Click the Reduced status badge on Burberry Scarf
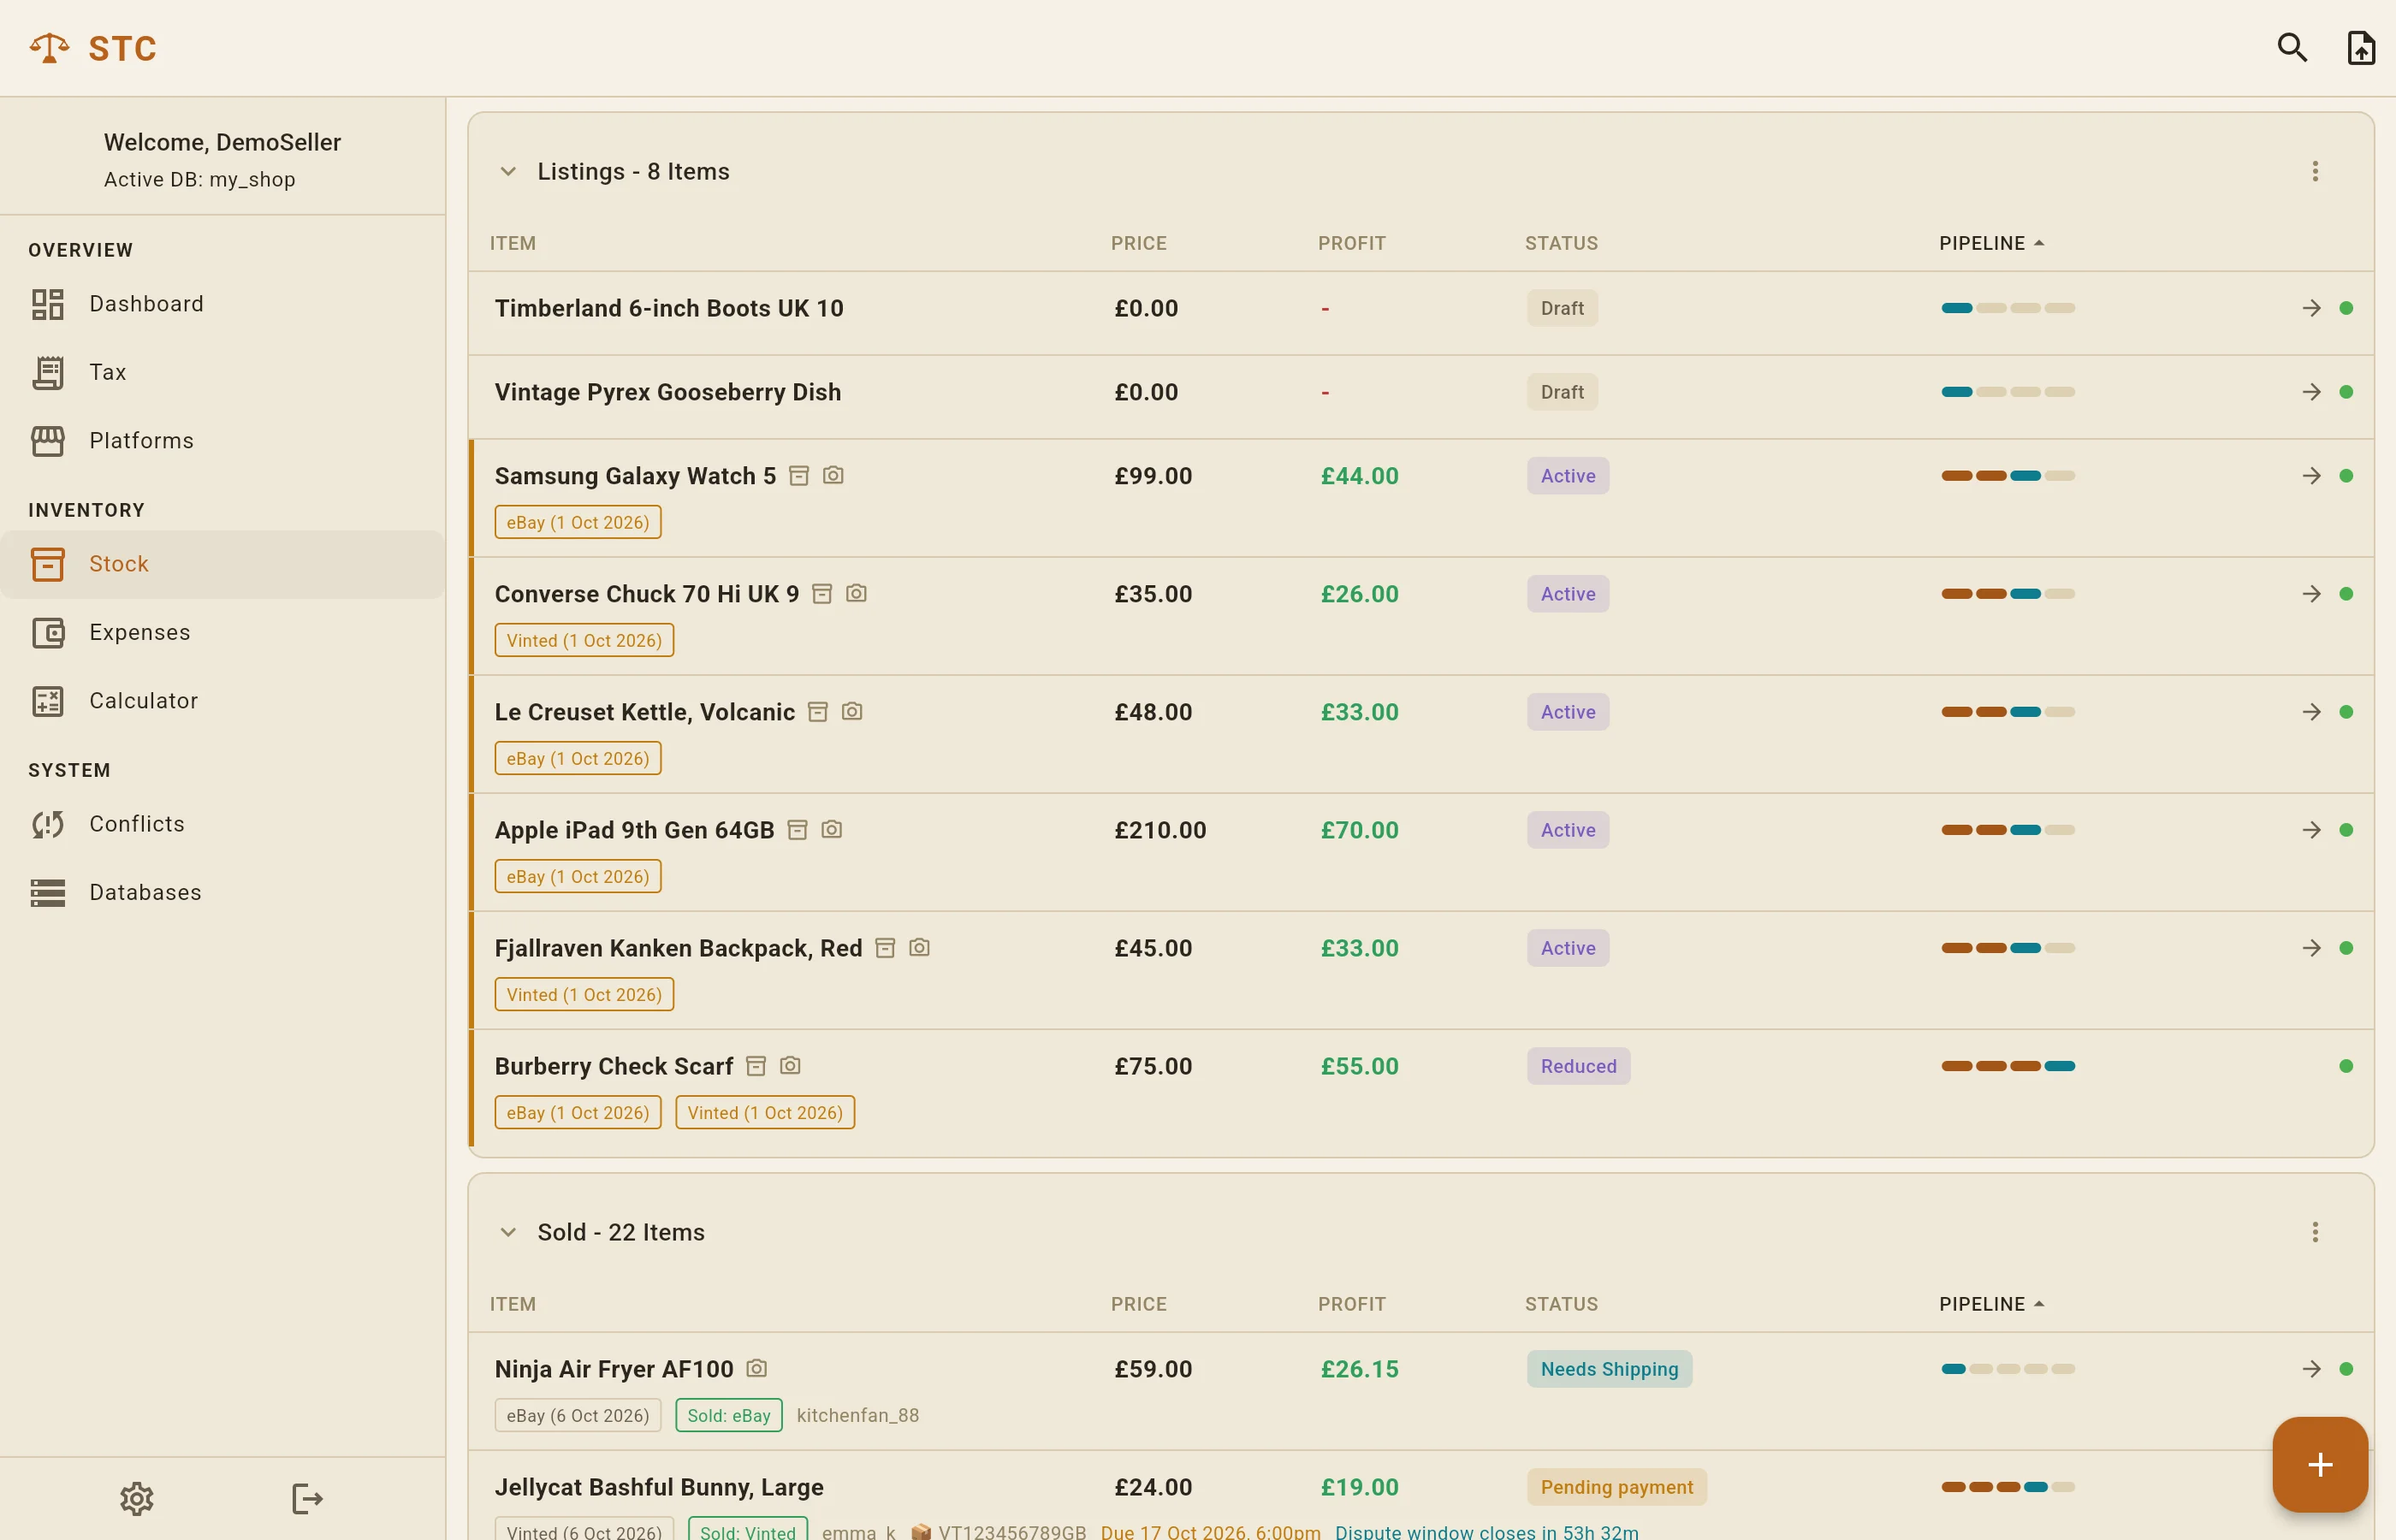This screenshot has height=1540, width=2396. point(1578,1066)
